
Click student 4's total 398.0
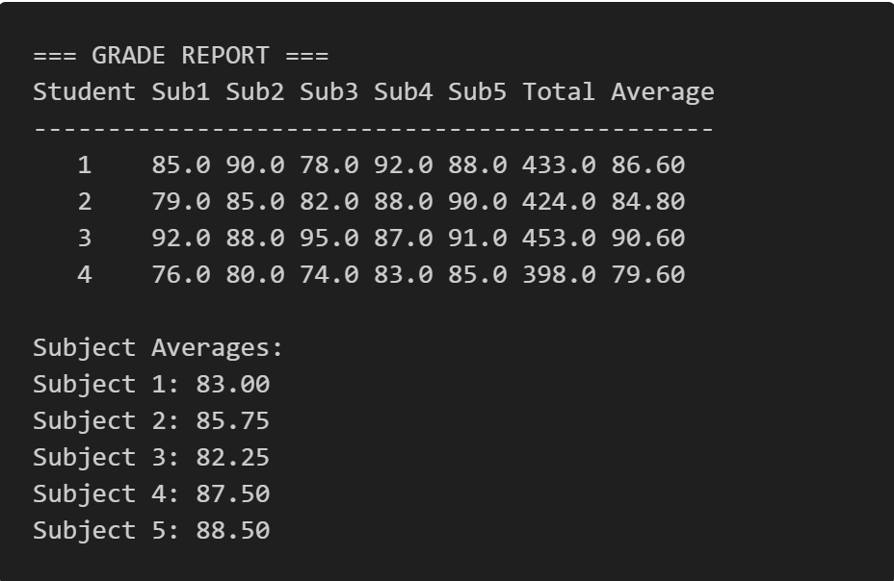pos(559,275)
